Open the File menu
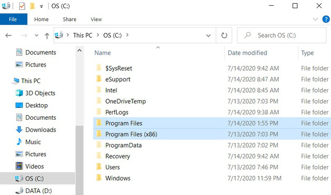Image resolution: width=331 pixels, height=195 pixels. tap(13, 19)
